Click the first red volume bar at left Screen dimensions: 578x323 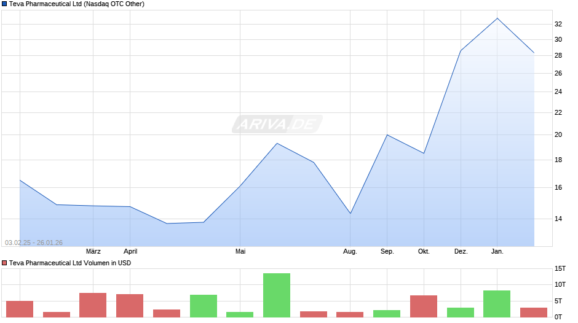click(x=20, y=309)
